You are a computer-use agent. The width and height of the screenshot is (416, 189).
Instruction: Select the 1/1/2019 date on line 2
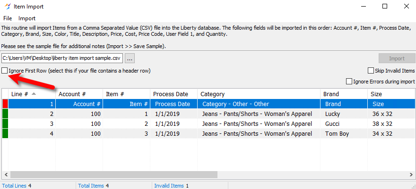tap(174, 114)
